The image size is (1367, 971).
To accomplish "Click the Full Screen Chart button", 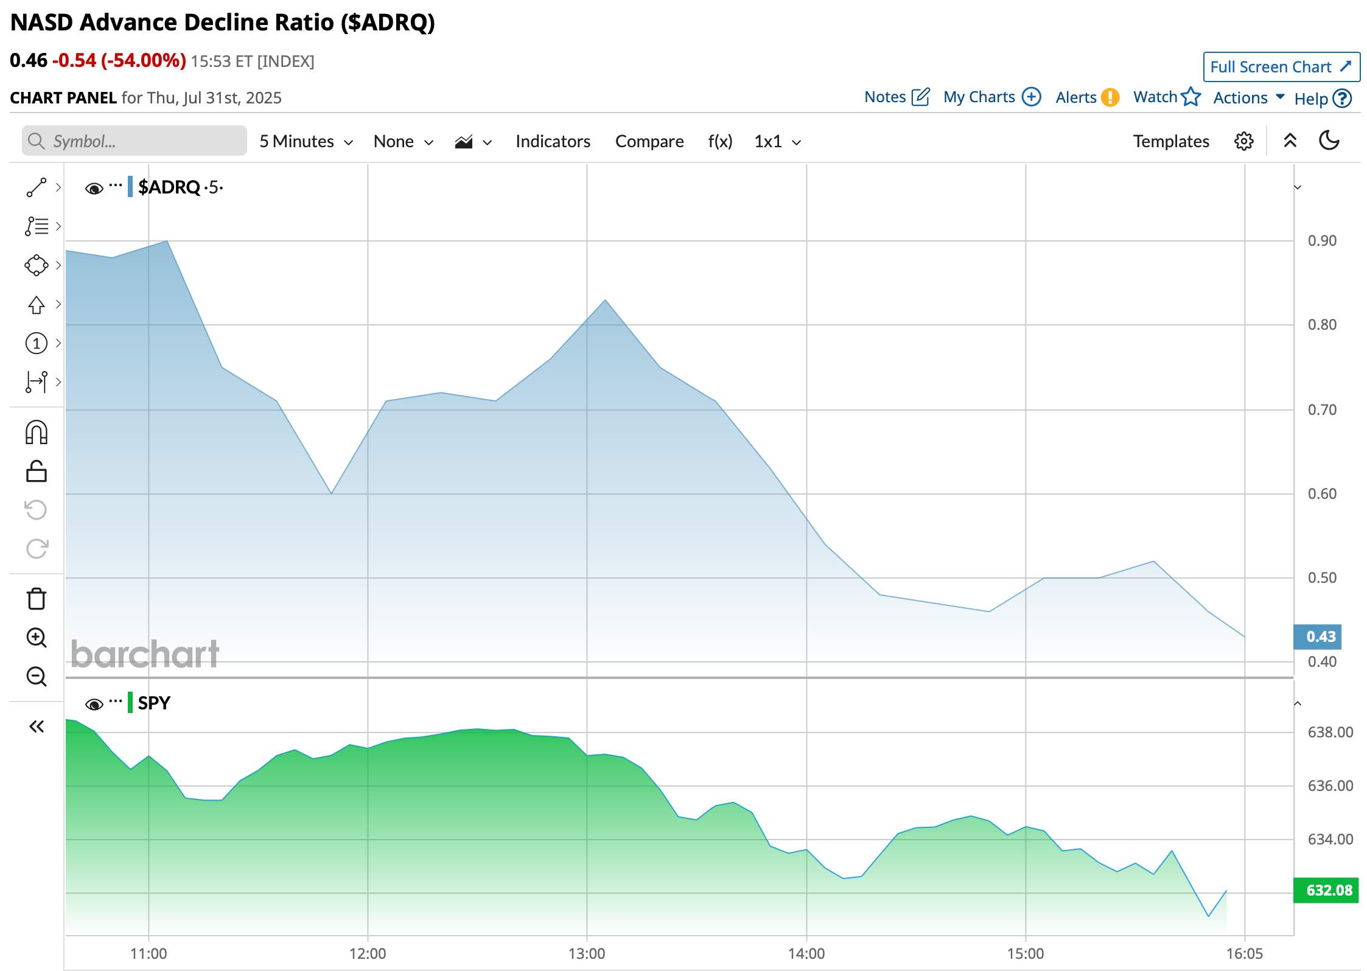I will tap(1281, 67).
